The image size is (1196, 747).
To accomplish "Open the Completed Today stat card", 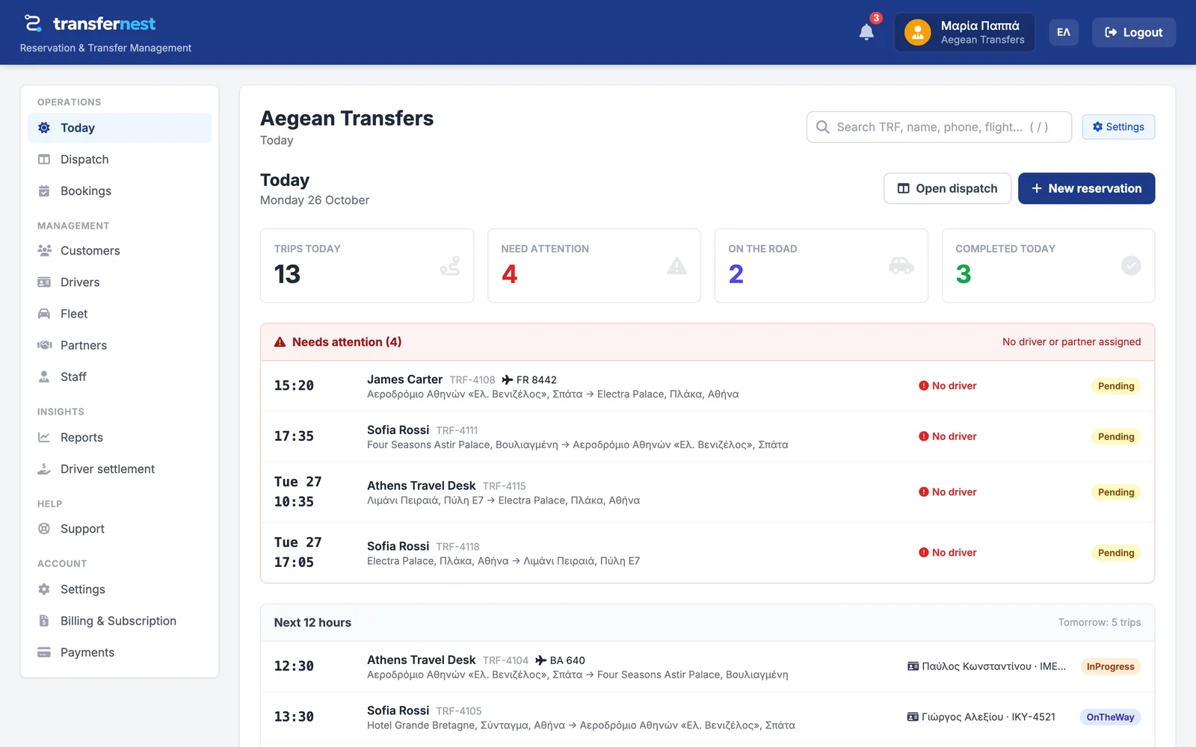I will pos(1048,265).
